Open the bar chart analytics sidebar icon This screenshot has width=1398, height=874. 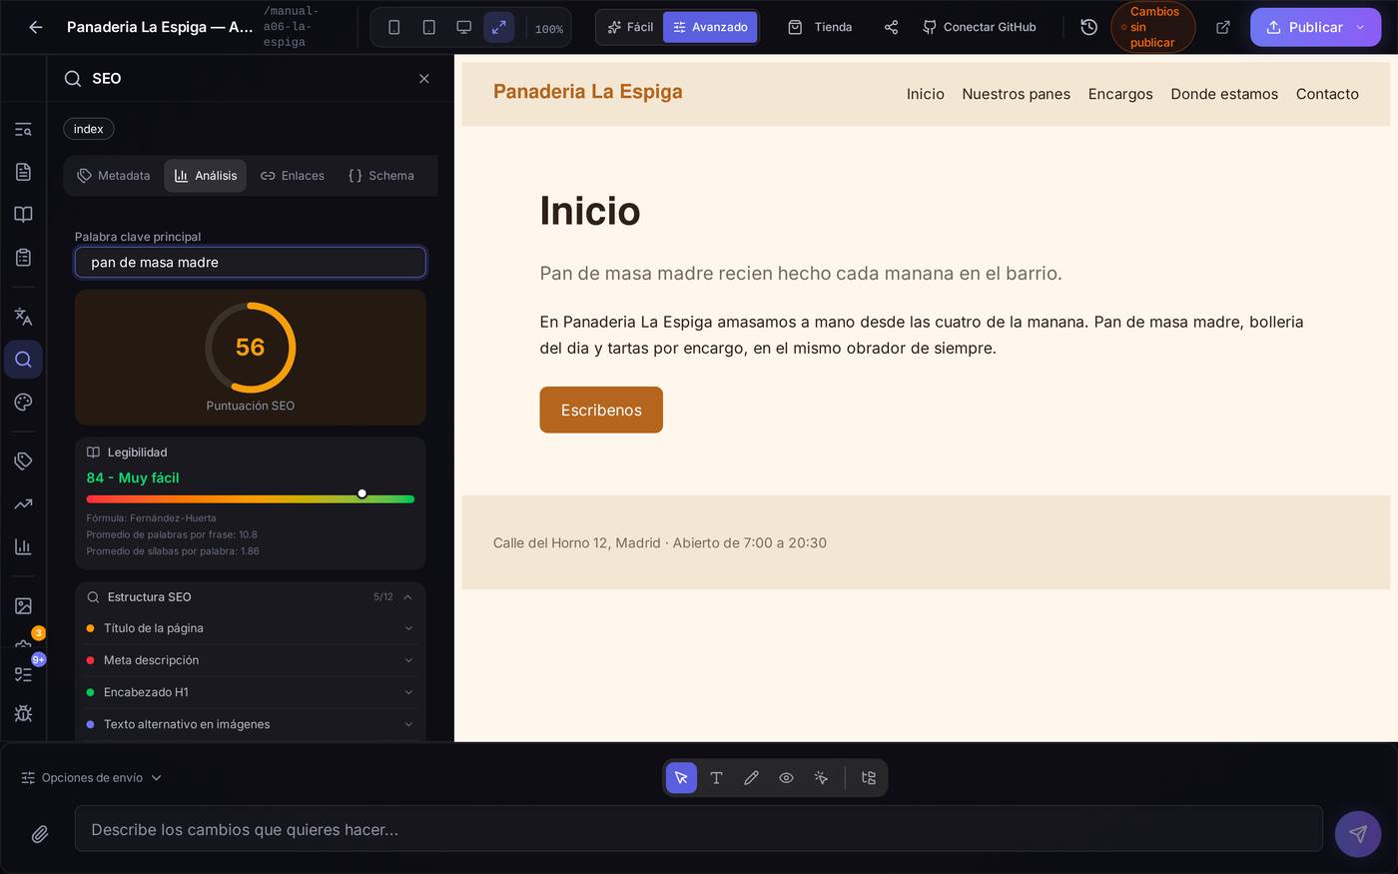tap(23, 546)
